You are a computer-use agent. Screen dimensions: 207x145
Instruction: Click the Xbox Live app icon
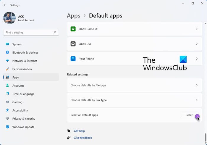coord(73,44)
